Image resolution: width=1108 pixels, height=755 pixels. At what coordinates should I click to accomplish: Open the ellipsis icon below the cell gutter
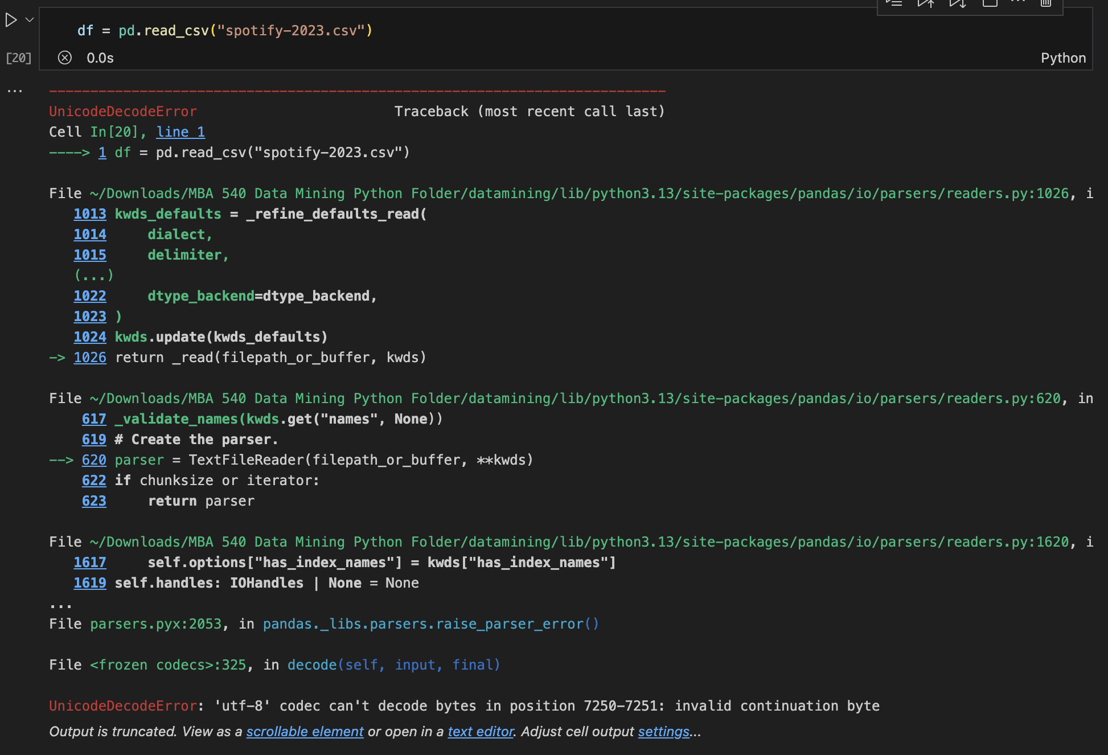(x=14, y=90)
